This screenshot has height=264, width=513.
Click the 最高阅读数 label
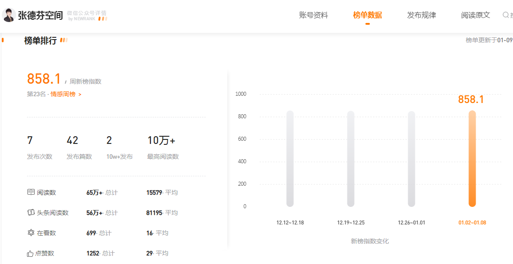pyautogui.click(x=163, y=157)
